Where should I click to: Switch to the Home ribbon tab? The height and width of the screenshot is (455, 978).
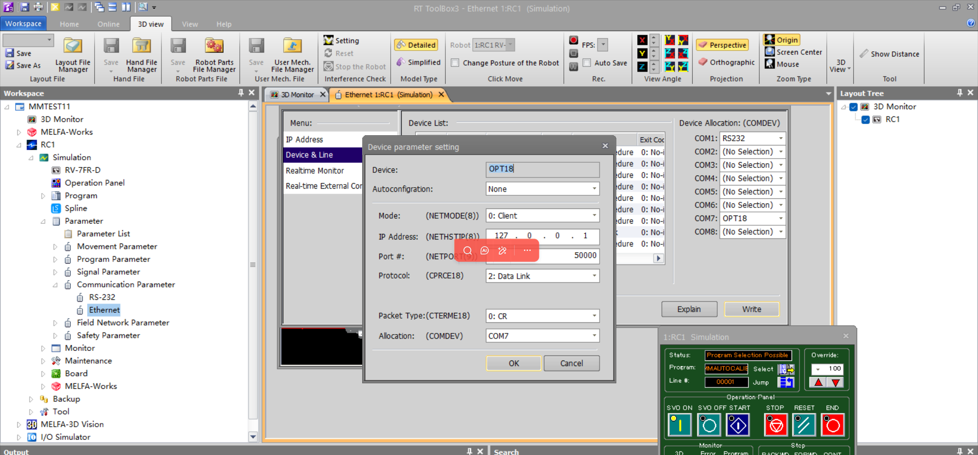click(x=69, y=24)
